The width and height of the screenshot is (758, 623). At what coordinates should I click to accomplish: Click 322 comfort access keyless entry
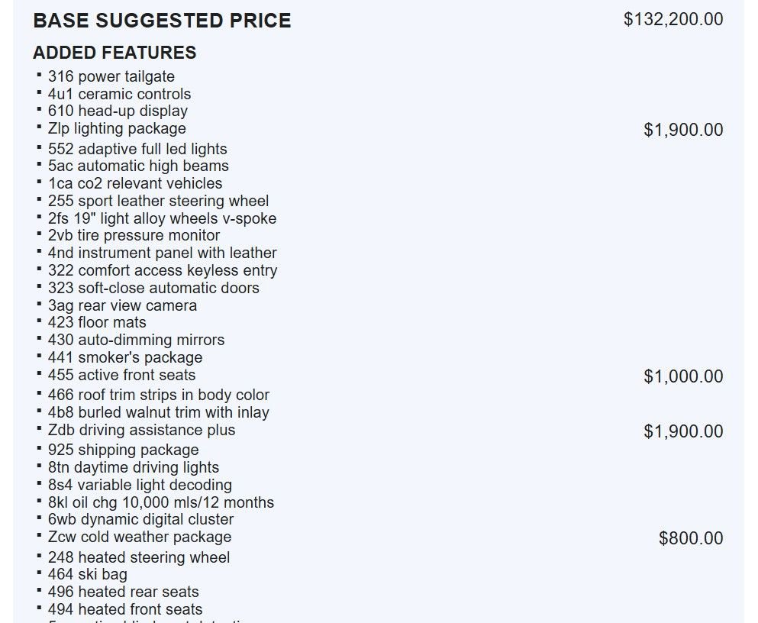tap(163, 270)
